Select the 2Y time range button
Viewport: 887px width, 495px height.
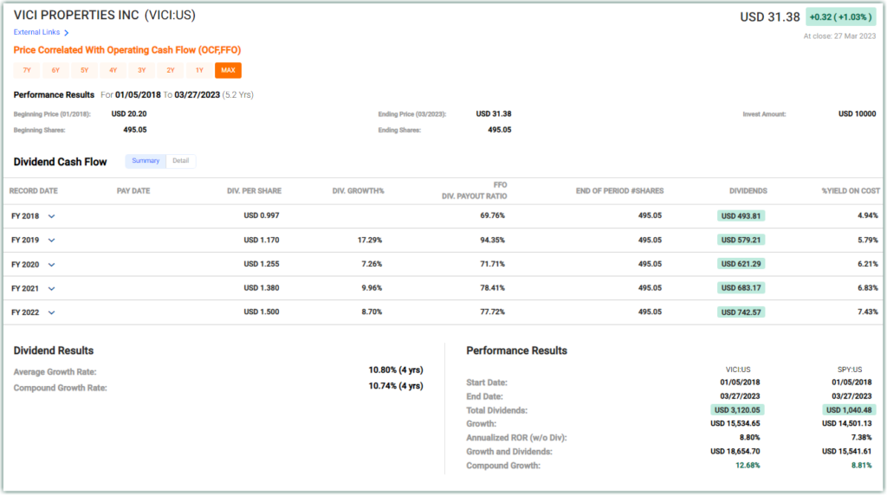[171, 70]
